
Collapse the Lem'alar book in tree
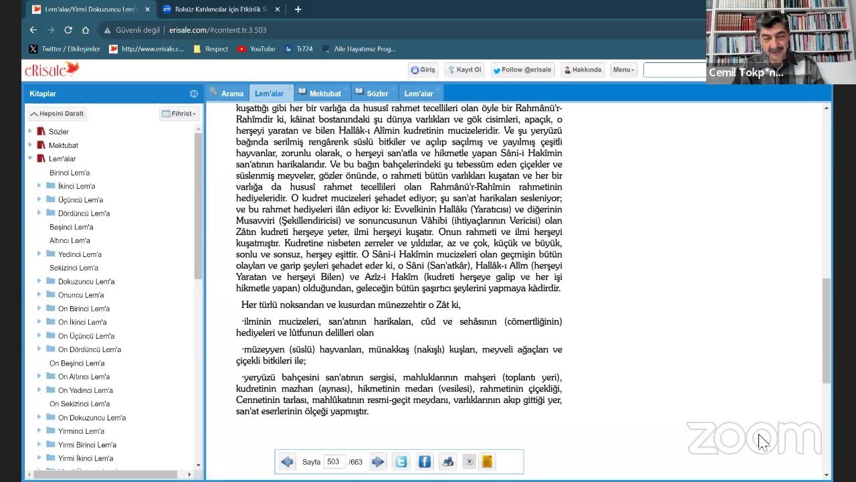[x=30, y=159]
